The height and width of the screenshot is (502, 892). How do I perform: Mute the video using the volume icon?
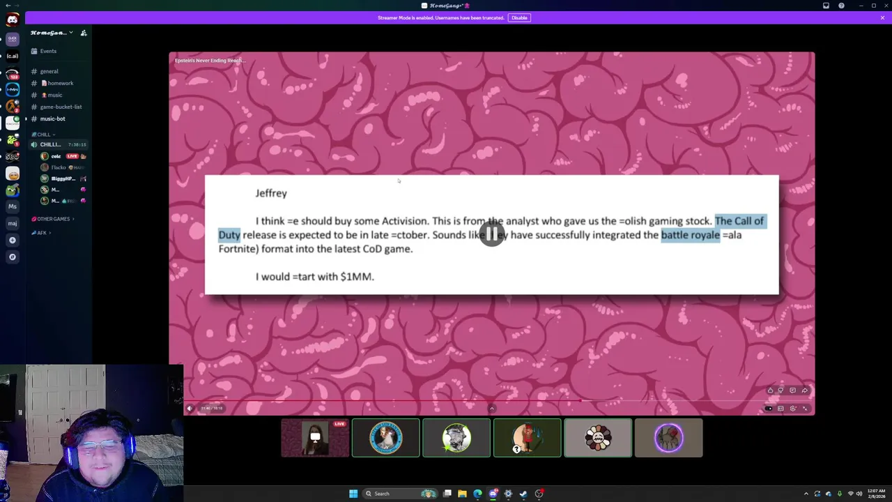pyautogui.click(x=190, y=409)
